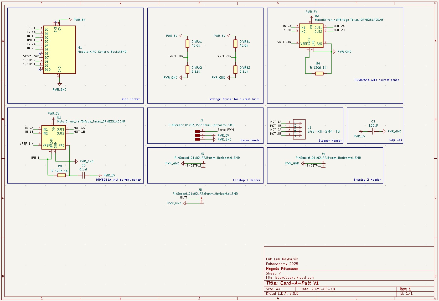The width and height of the screenshot is (439, 301).
Task: Click the BUTT net label on M1 pin 1
Action: coord(32,28)
